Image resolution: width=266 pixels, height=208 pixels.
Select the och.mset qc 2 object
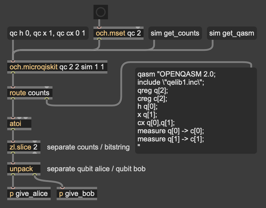click(x=119, y=33)
